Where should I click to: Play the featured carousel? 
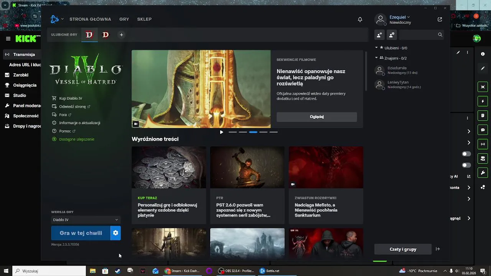click(221, 132)
